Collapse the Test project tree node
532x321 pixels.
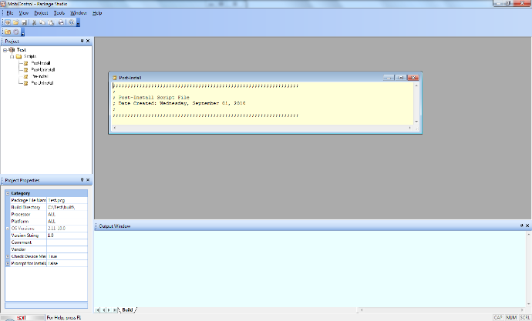point(5,50)
